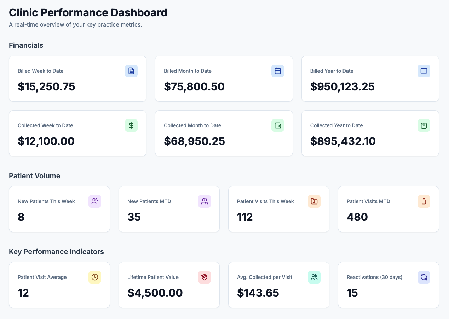
Task: Click the teal users icon on Avg. Collected per Visit
Action: click(x=314, y=277)
